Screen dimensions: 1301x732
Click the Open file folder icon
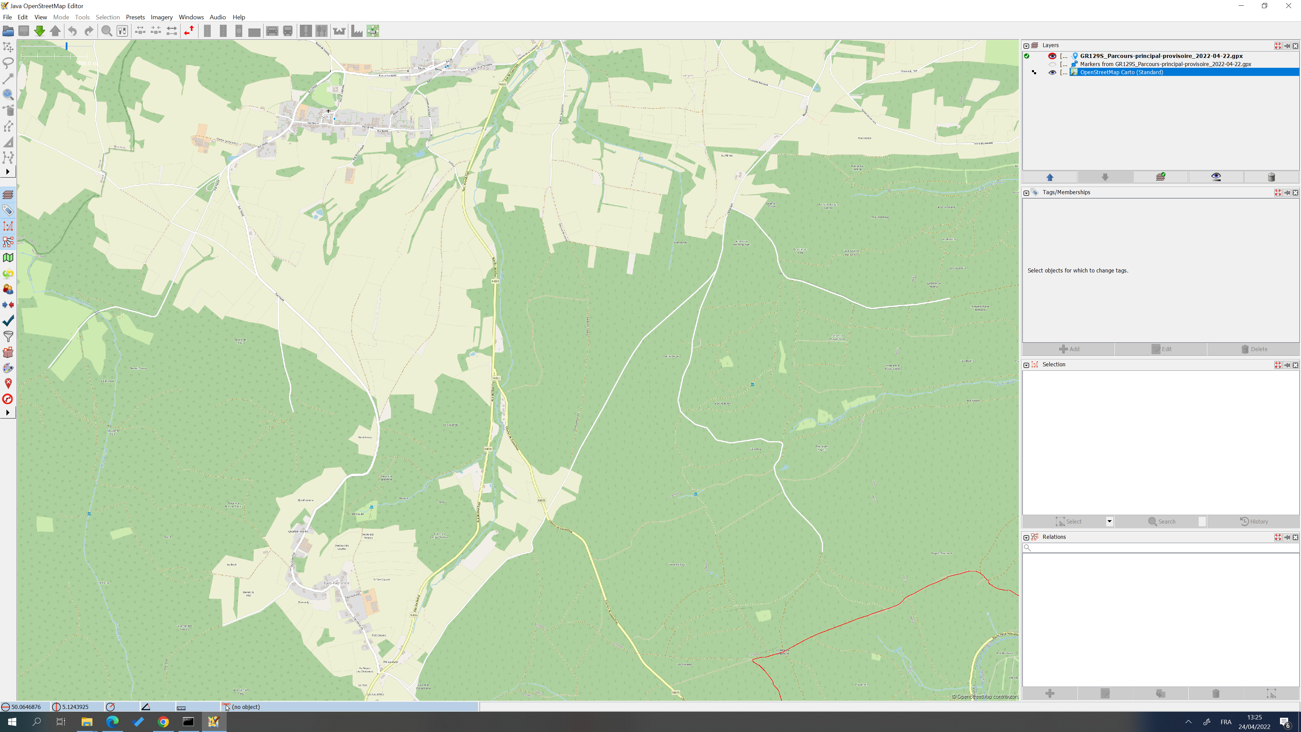(8, 31)
